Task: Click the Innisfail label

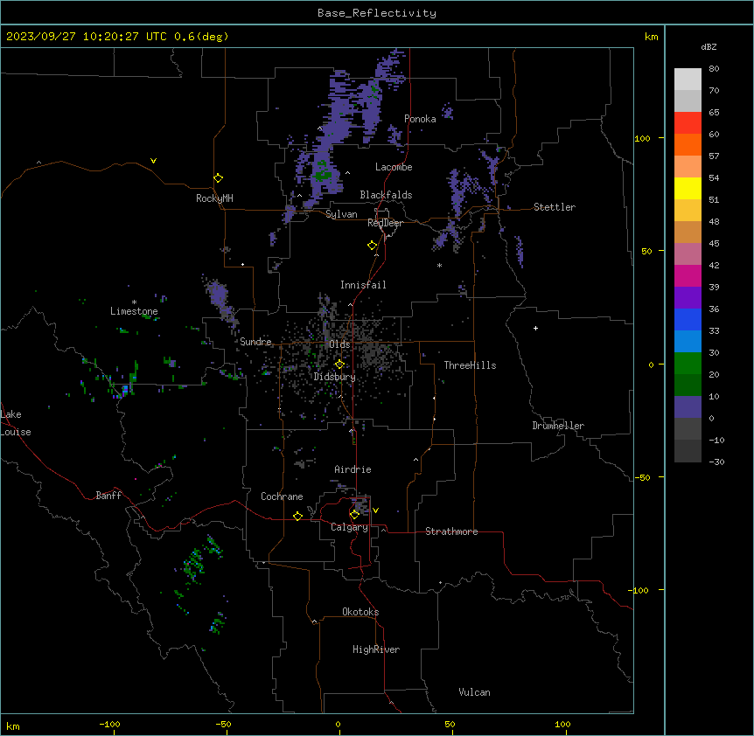Action: (363, 285)
